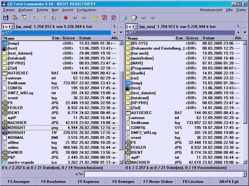Click the F9 JPG icon in left panel
249x186 pixels.
[5, 103]
